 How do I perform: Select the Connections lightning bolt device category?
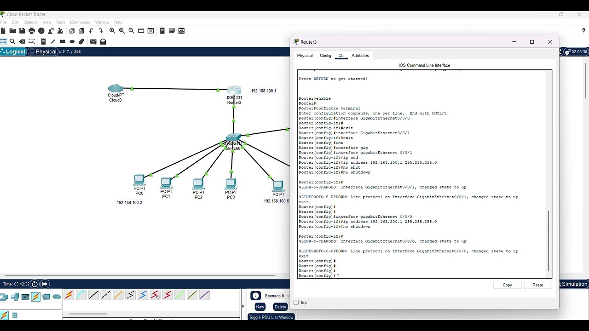point(36,297)
